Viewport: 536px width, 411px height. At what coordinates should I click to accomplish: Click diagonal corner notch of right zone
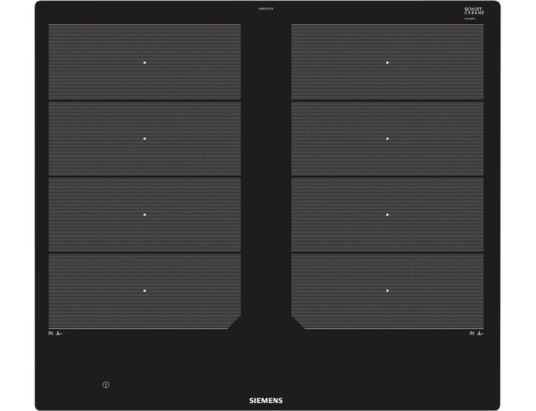298,322
